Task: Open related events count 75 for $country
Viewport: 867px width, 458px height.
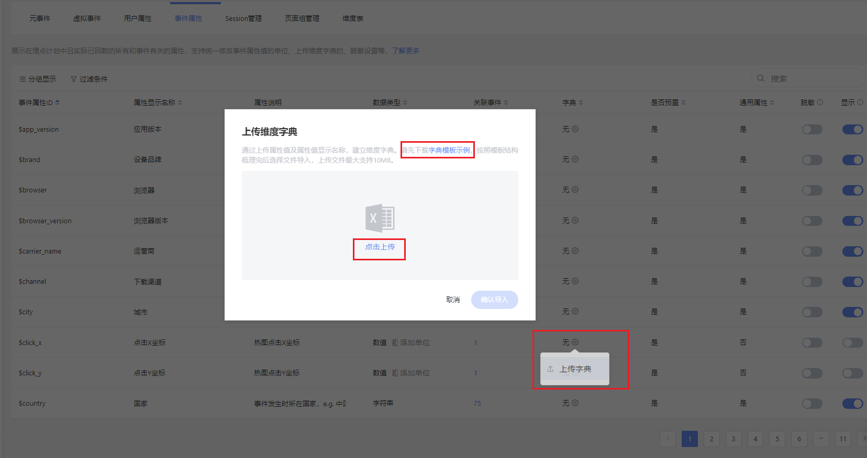Action: (x=477, y=403)
